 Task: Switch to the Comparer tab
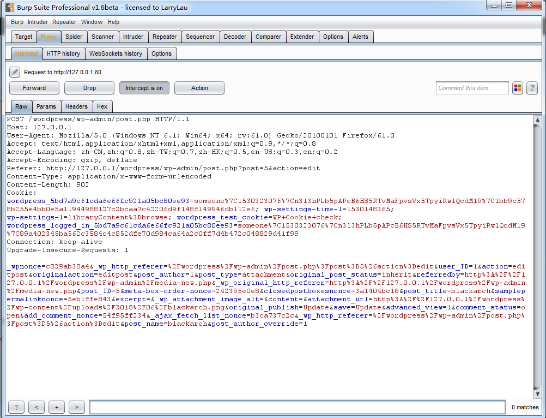tap(268, 37)
